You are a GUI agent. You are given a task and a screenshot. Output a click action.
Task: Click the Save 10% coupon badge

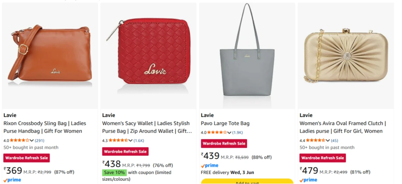pos(114,172)
